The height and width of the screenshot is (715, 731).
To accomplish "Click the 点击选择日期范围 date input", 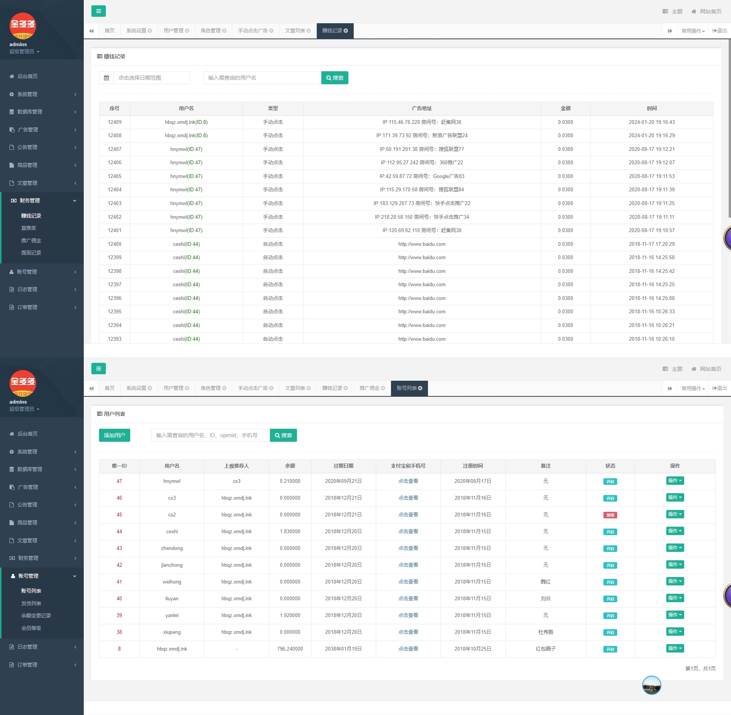I will pyautogui.click(x=152, y=78).
